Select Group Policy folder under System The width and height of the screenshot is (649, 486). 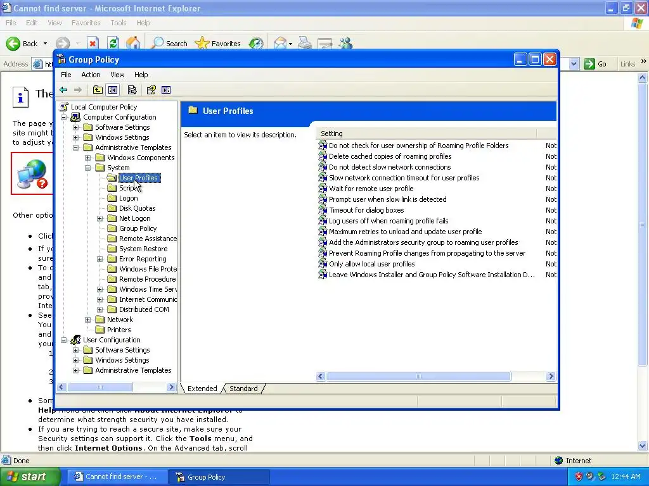point(138,228)
